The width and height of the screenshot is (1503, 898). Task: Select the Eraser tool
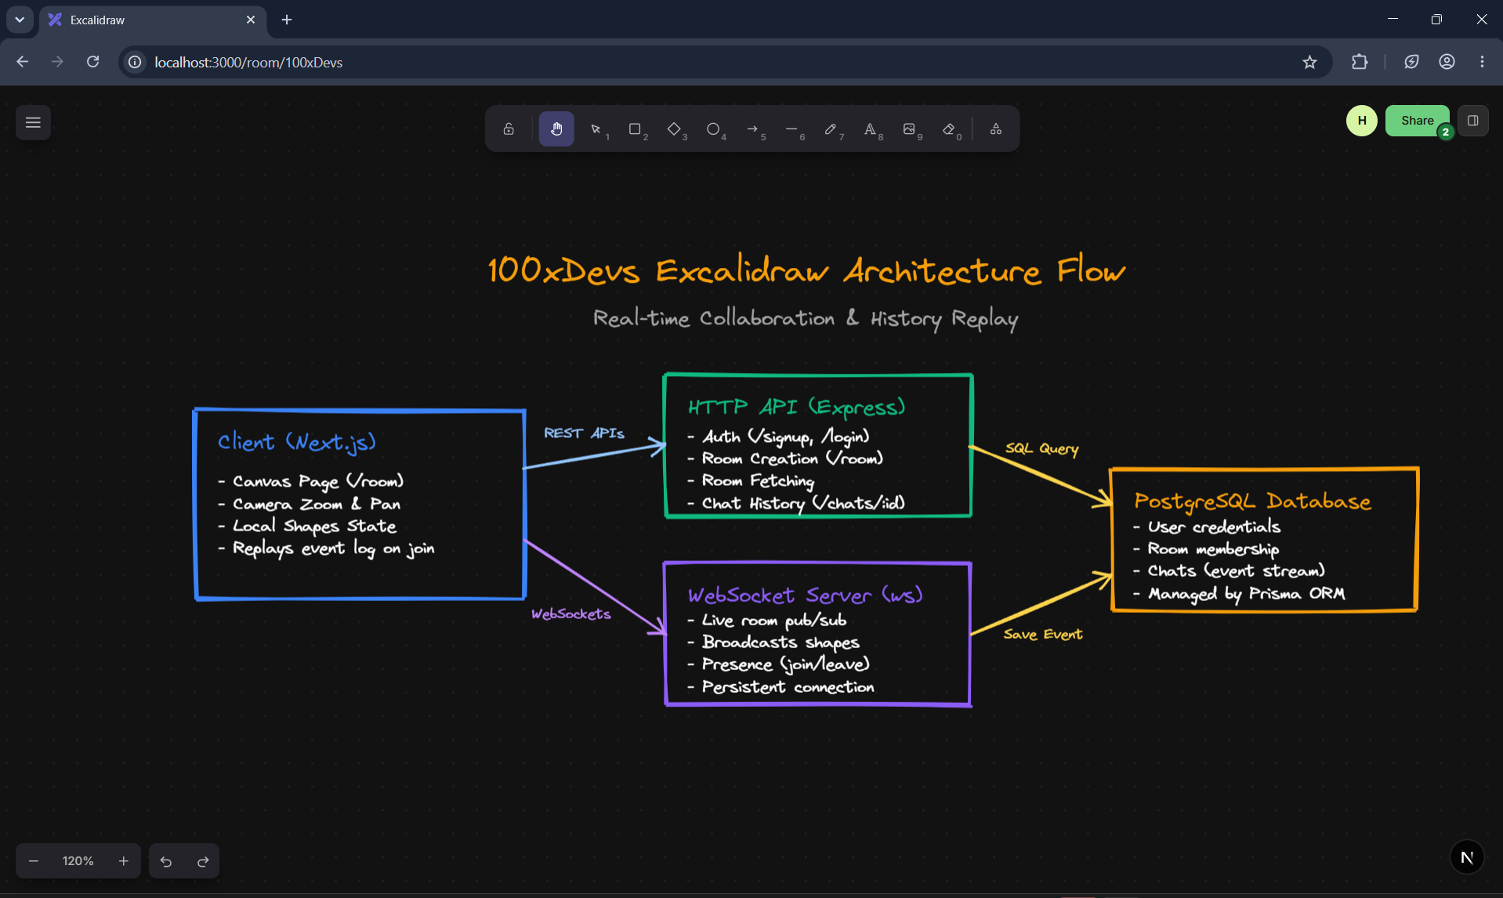click(949, 129)
